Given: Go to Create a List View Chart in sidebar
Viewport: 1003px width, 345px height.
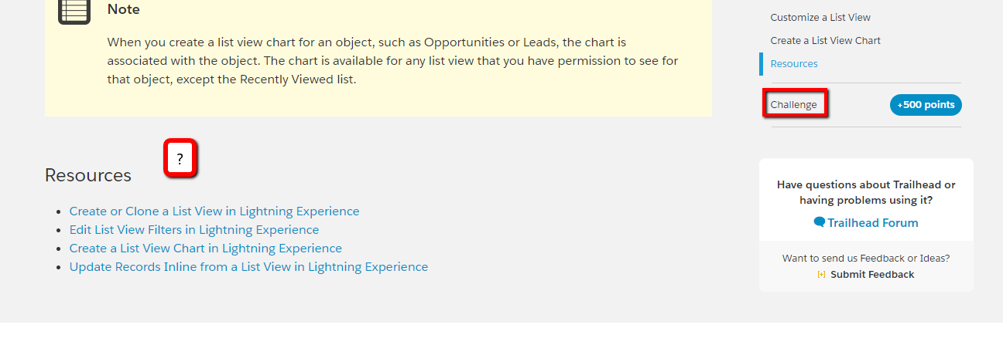Looking at the screenshot, I should point(825,40).
